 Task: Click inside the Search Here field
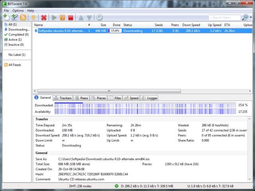pyautogui.click(x=224, y=18)
